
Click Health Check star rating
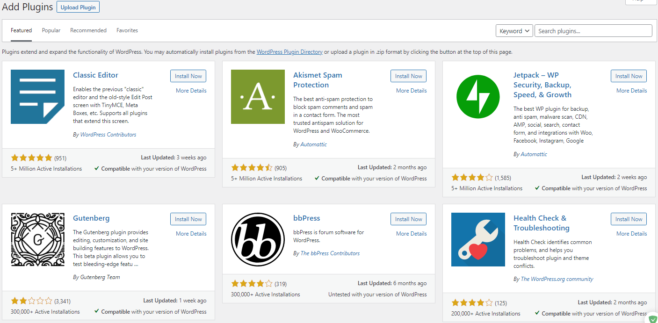point(472,303)
